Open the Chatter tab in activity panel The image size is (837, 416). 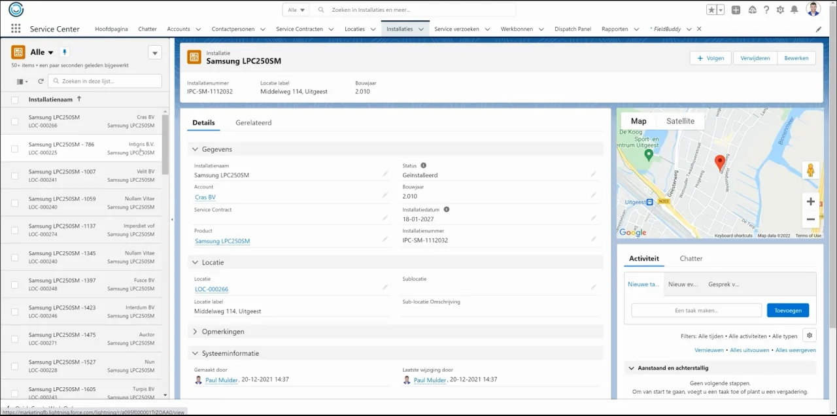click(x=691, y=258)
